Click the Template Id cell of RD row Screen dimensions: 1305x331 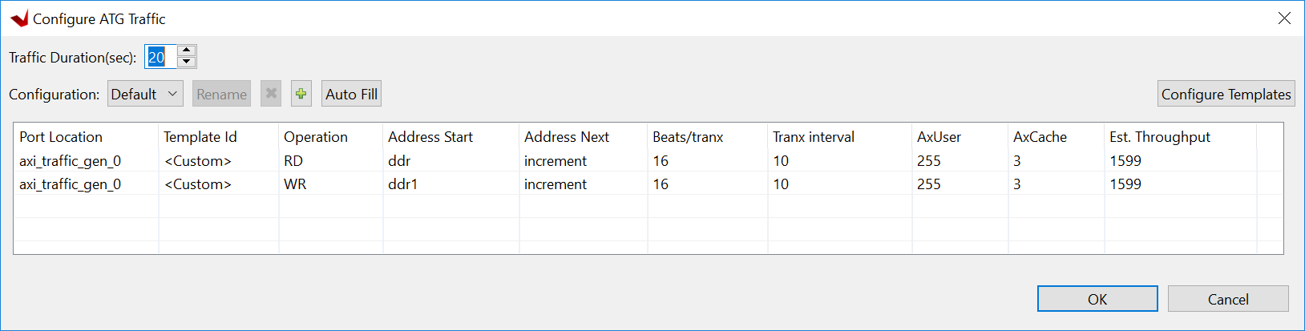point(198,161)
